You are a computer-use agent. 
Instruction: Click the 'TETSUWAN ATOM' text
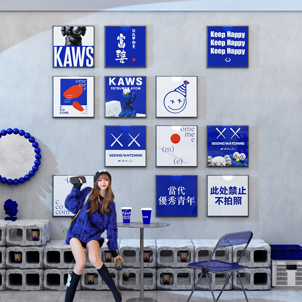[126, 88]
